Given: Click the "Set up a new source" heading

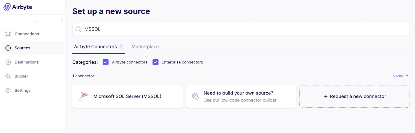Looking at the screenshot, I should (x=111, y=11).
